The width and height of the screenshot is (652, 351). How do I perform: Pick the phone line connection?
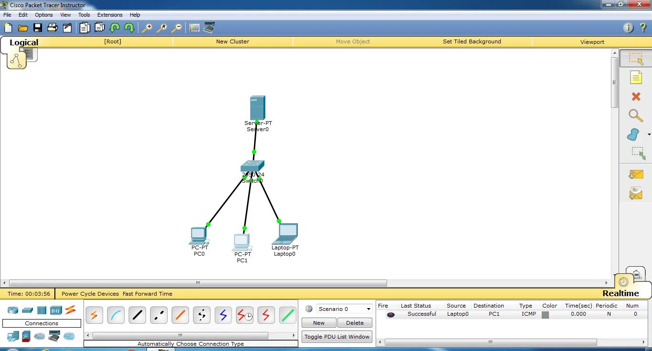point(202,315)
